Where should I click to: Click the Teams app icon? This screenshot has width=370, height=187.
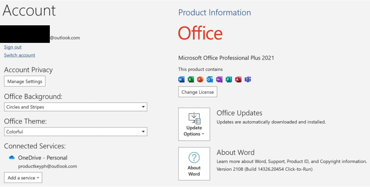pyautogui.click(x=248, y=80)
